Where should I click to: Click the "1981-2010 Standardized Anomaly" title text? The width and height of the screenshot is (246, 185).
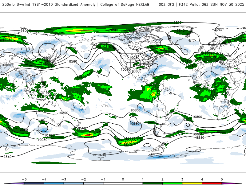[x=64, y=4]
